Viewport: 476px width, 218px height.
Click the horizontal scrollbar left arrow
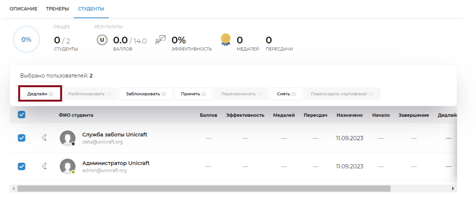coord(13,188)
